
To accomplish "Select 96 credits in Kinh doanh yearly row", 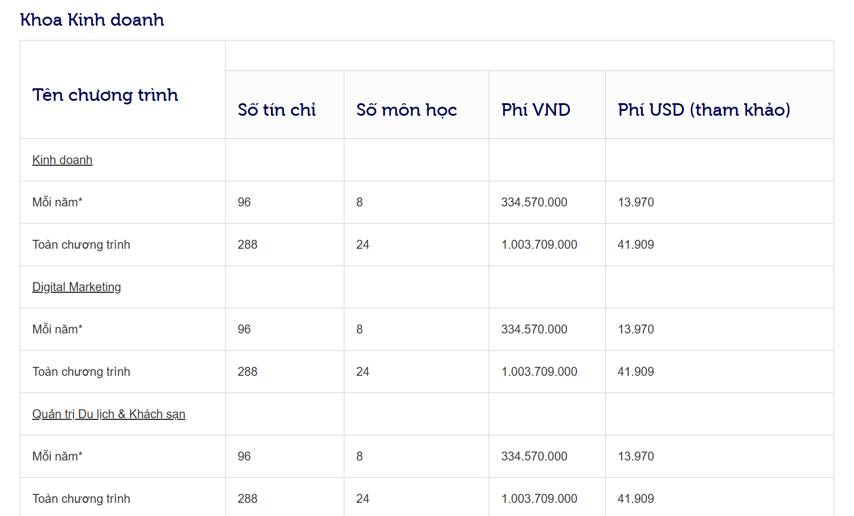I will pyautogui.click(x=244, y=202).
